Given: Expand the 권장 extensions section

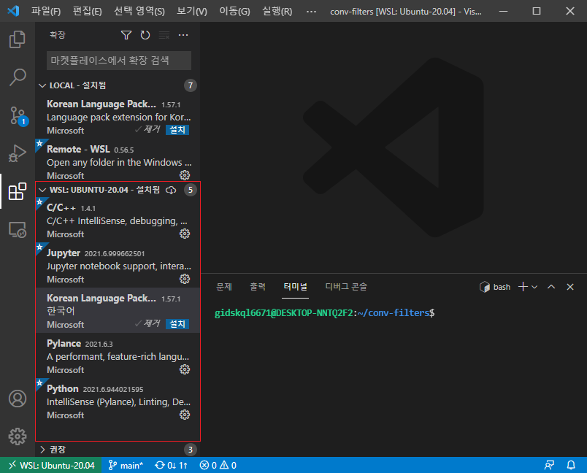Looking at the screenshot, I should (42, 449).
